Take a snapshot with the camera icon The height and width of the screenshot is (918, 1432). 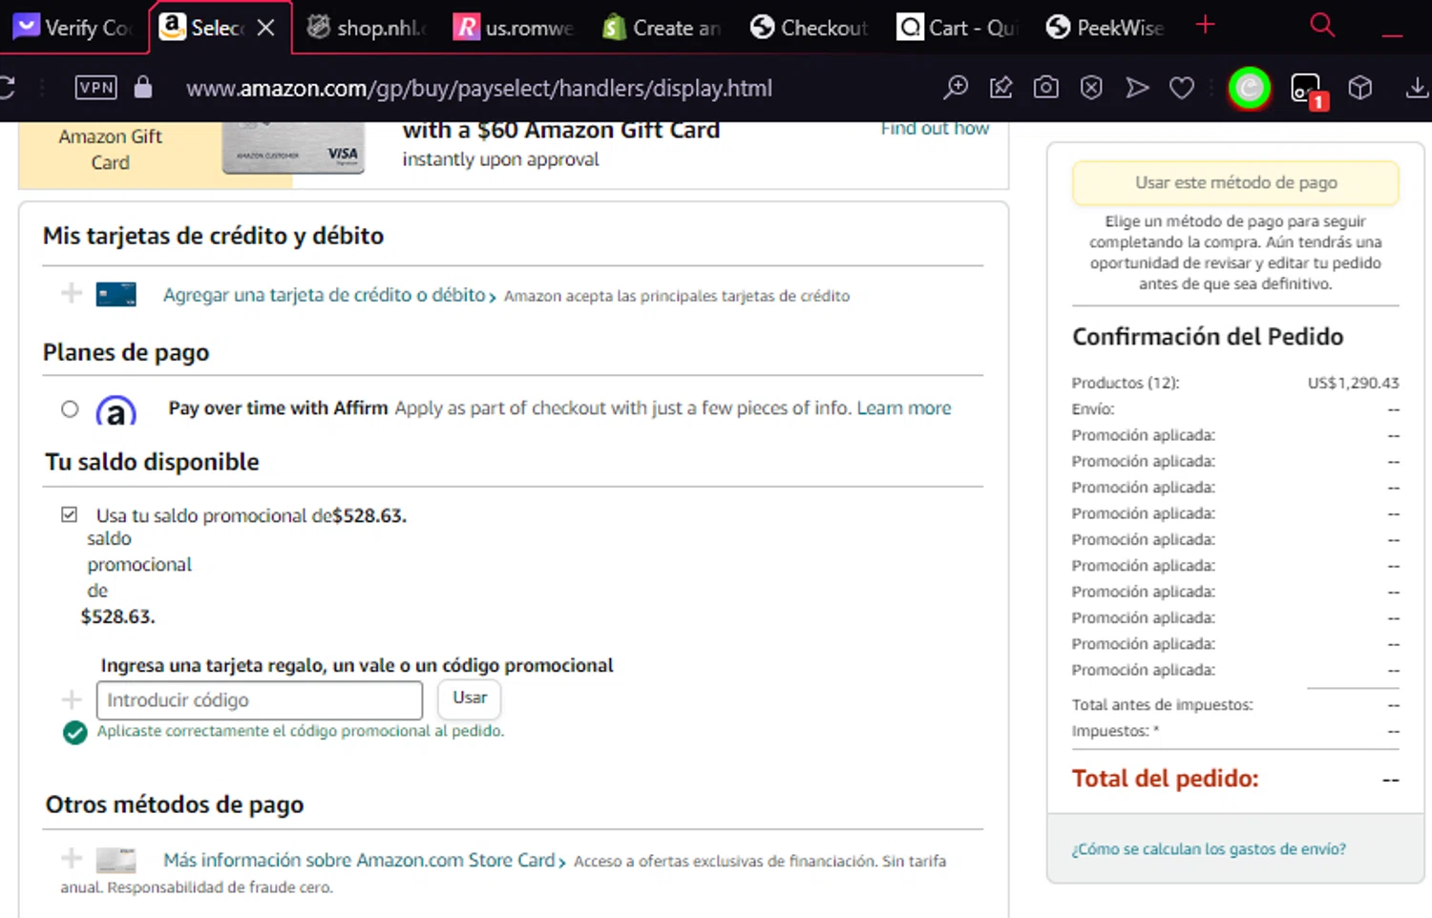click(1046, 88)
